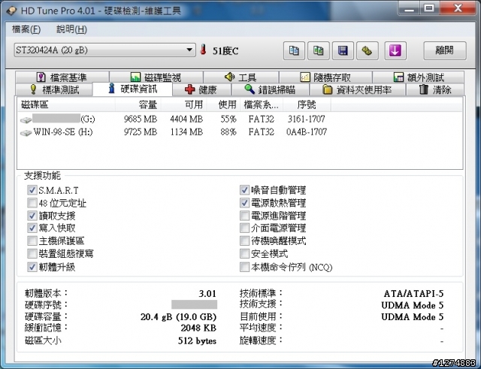
Task: Switch to the 健康 tab
Action: click(201, 89)
